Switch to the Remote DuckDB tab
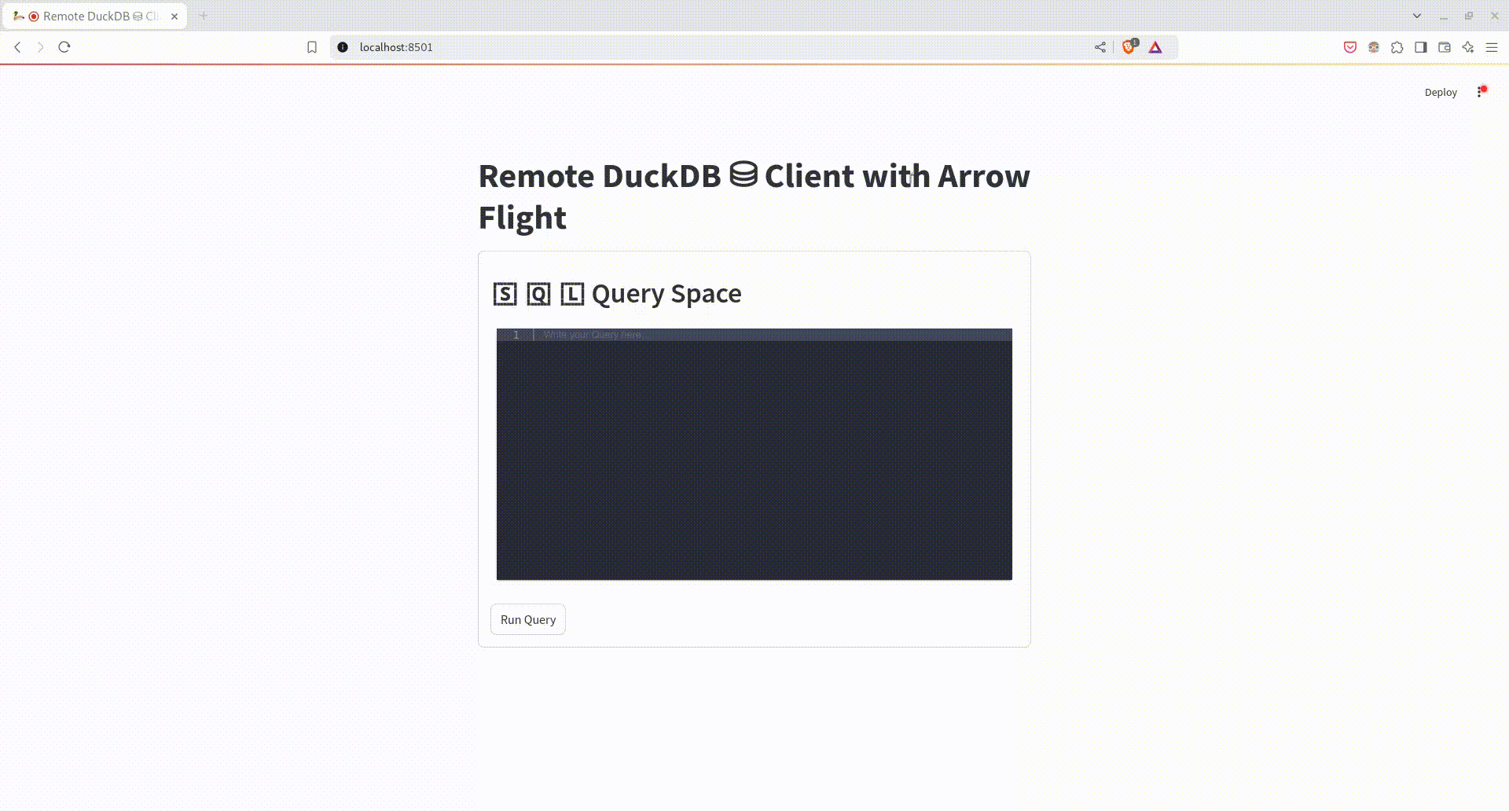1509x811 pixels. pos(94,16)
